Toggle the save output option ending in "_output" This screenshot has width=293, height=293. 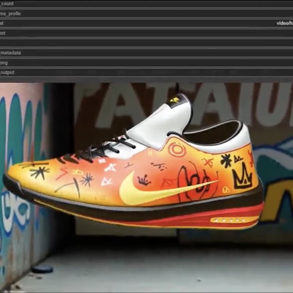point(146,73)
